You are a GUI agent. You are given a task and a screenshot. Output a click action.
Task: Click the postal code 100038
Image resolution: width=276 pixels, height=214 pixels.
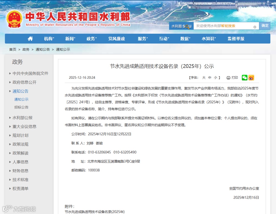[x=94, y=170]
